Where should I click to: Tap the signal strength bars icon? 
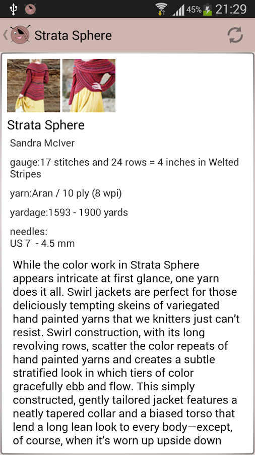pyautogui.click(x=178, y=10)
